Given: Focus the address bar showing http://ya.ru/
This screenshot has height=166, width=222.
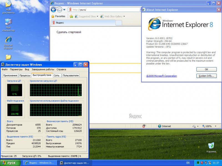Looking at the screenshot, I should tap(104, 10).
